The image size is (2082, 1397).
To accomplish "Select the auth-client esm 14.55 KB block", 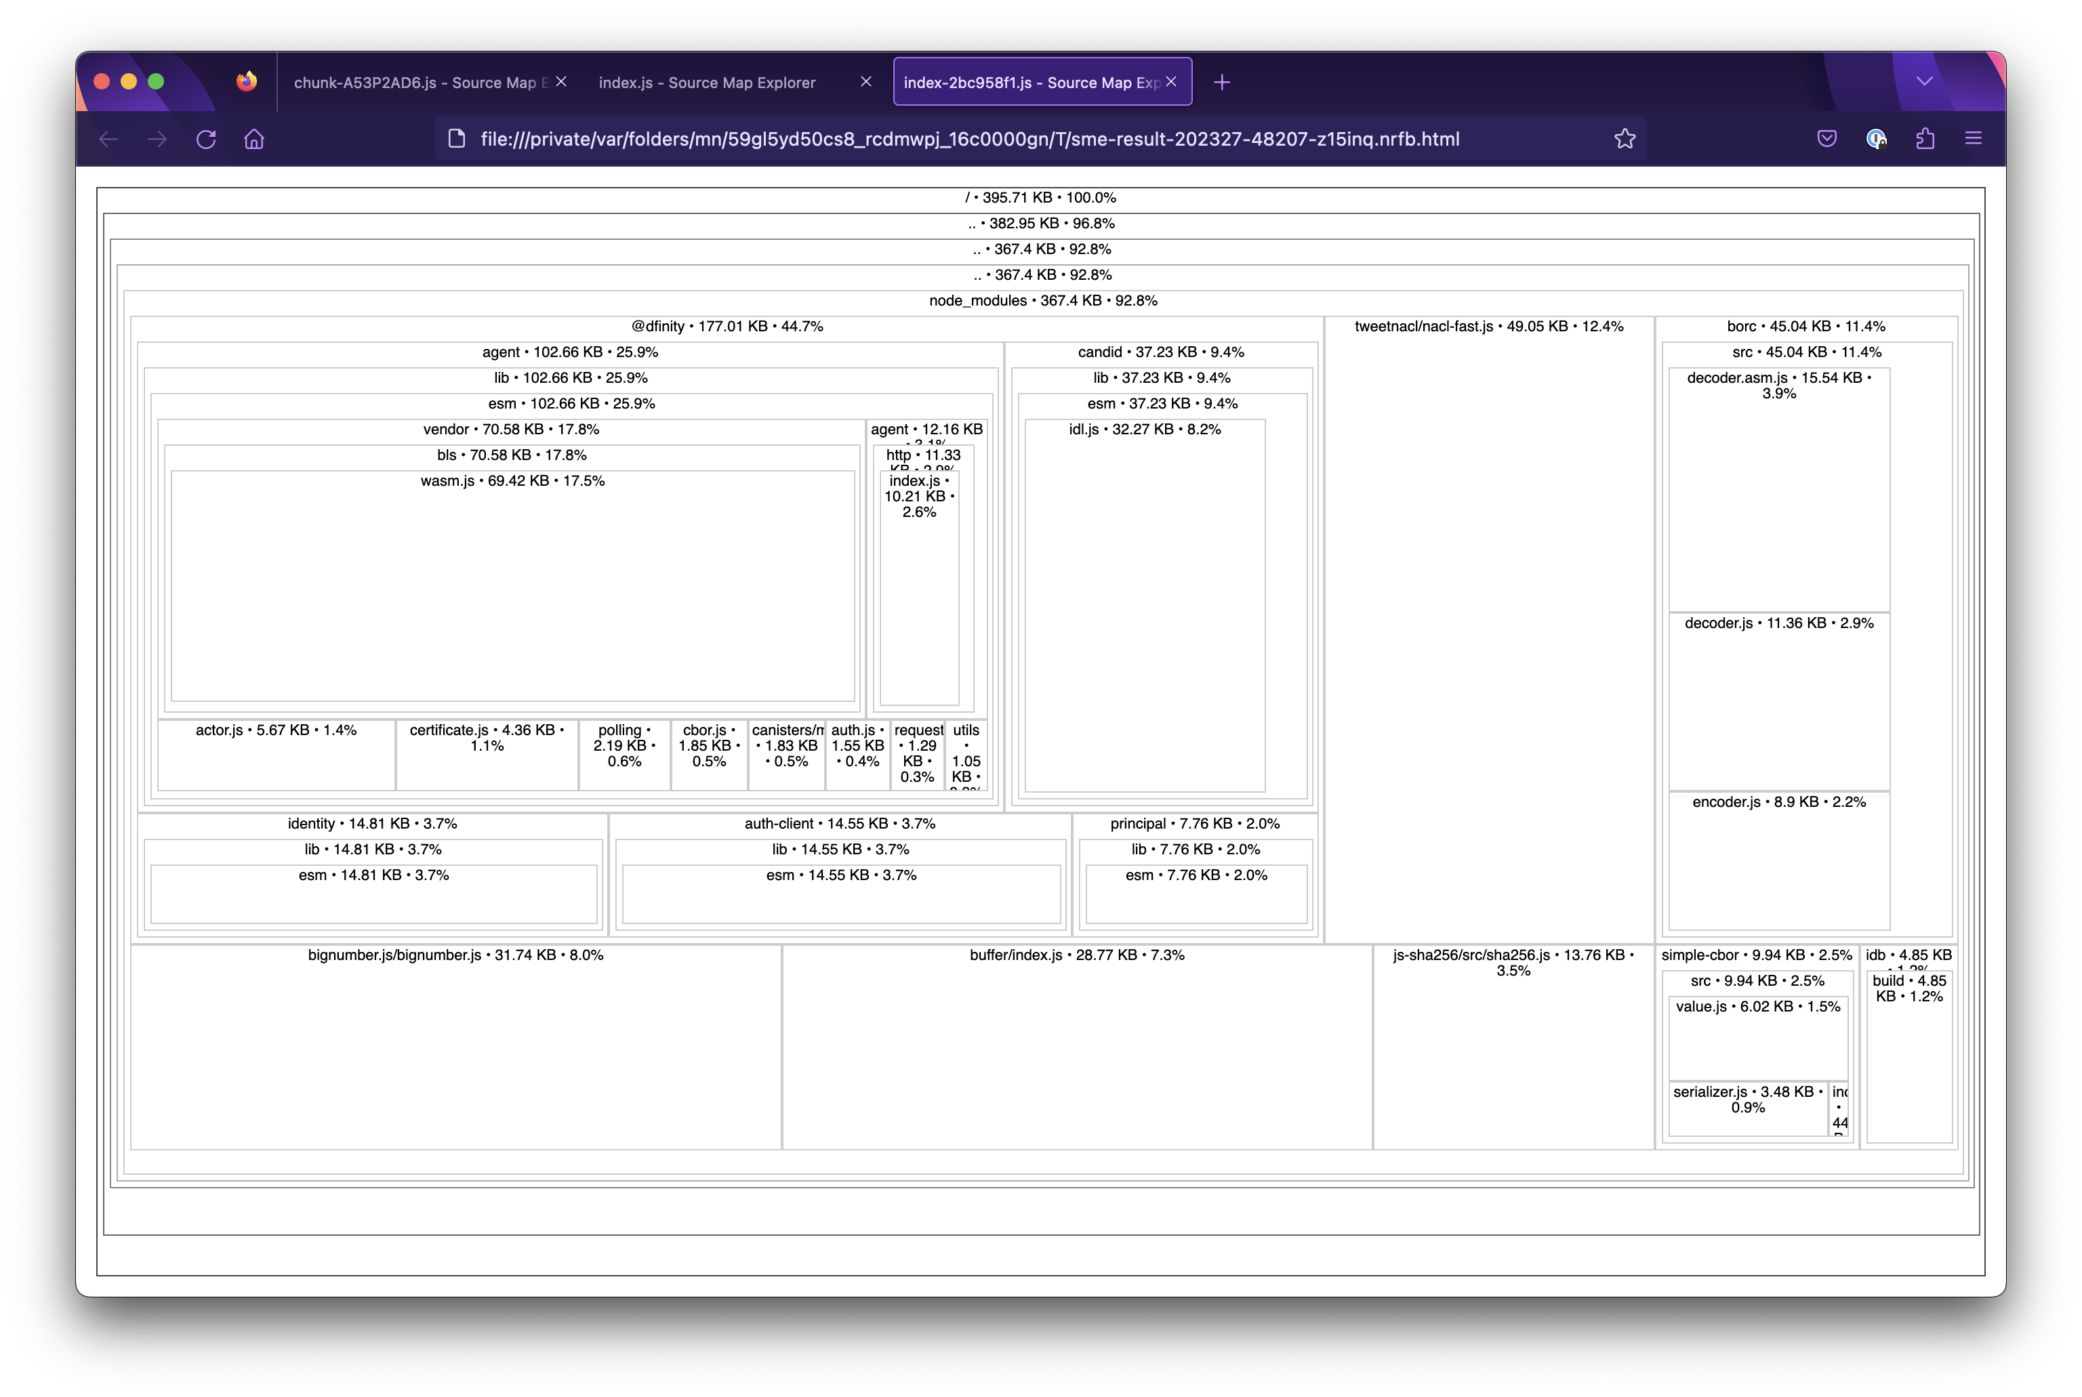I will pyautogui.click(x=840, y=894).
